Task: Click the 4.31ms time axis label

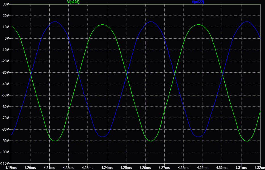Action: (x=241, y=168)
